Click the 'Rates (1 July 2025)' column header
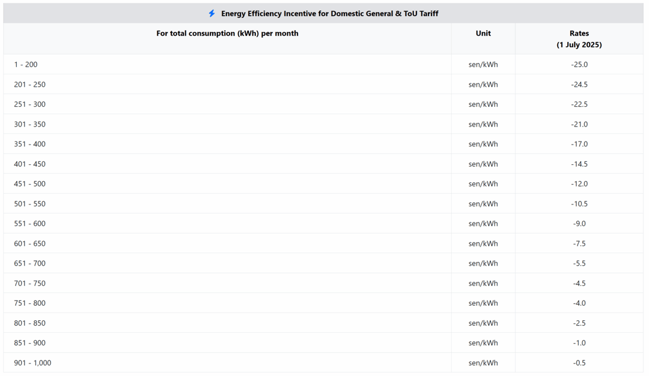This screenshot has width=649, height=376. point(579,39)
